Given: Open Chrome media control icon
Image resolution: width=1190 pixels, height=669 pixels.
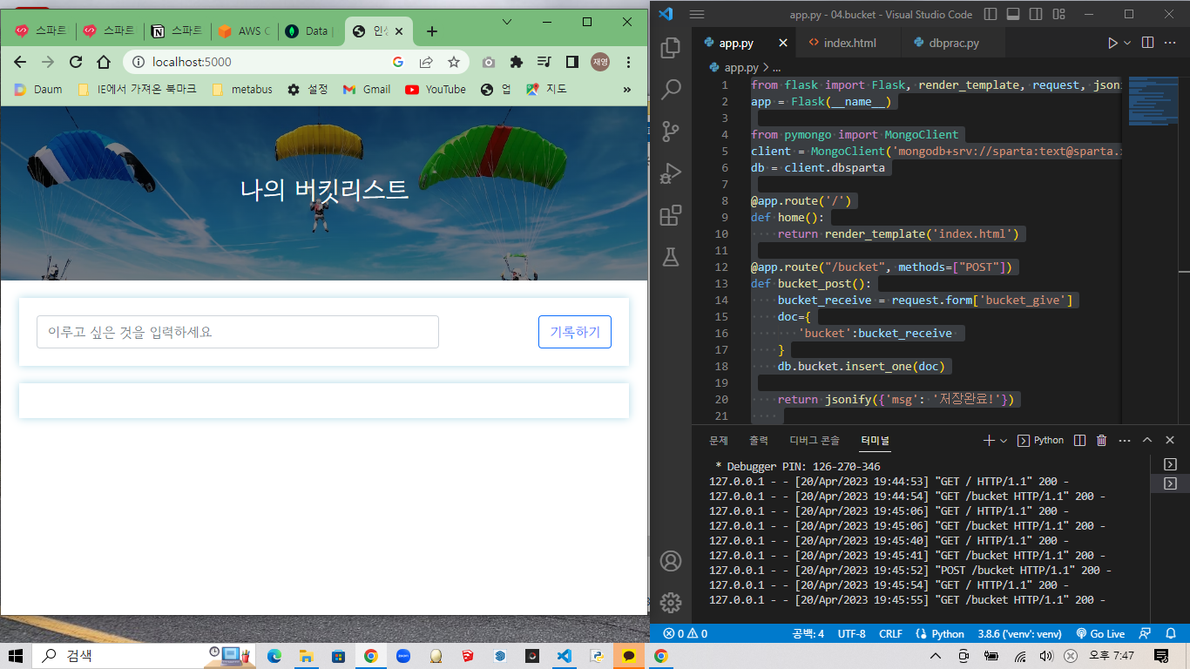Looking at the screenshot, I should pyautogui.click(x=544, y=62).
